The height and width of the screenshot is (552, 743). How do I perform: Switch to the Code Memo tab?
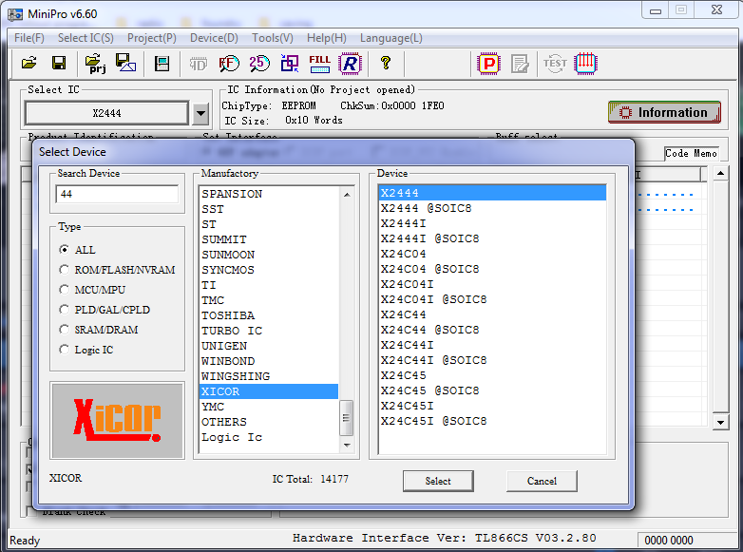691,153
